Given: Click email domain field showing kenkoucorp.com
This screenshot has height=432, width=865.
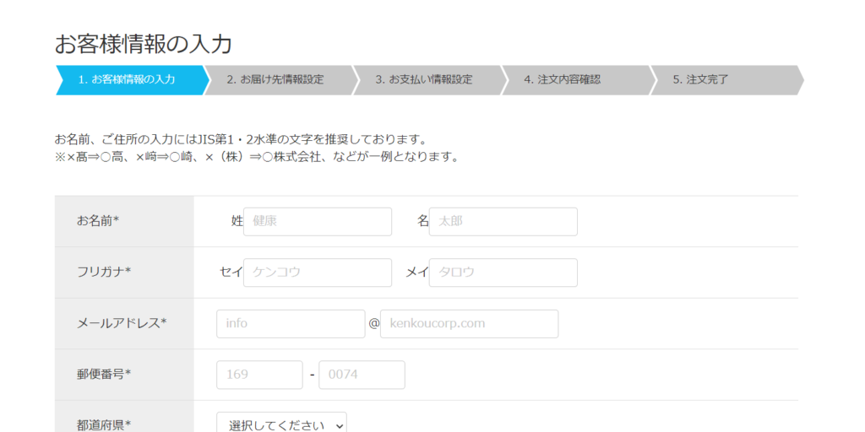Looking at the screenshot, I should [469, 324].
